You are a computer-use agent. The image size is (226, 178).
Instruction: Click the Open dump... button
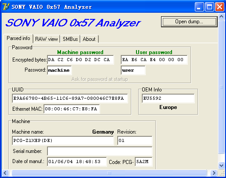(189, 22)
